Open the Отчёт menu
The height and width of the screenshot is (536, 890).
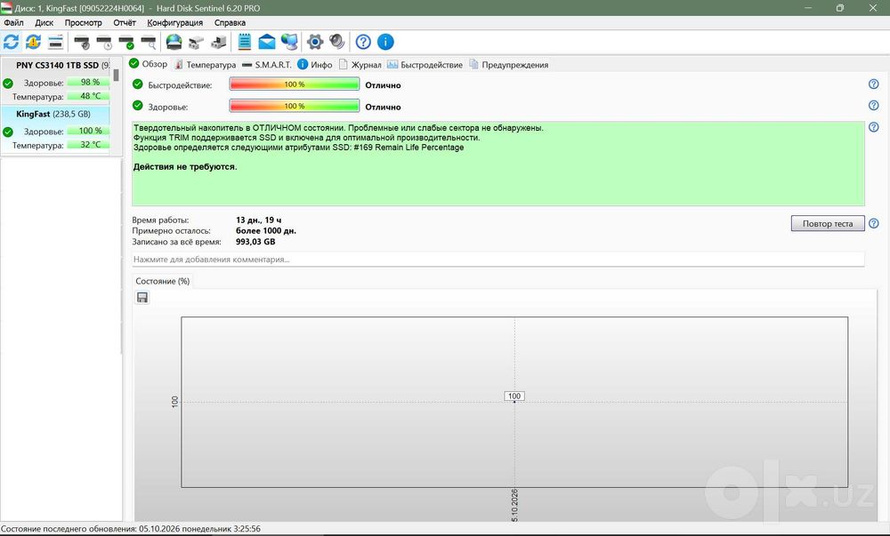click(x=125, y=22)
